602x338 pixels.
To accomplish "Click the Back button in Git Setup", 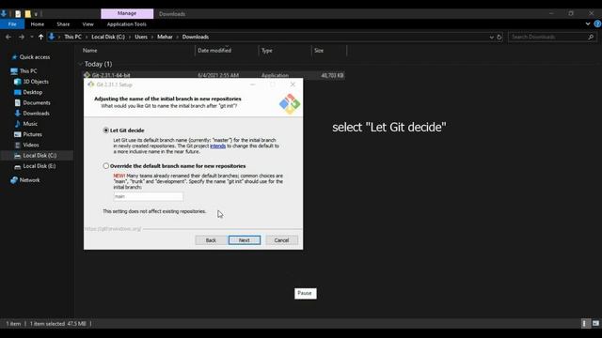I will 211,240.
